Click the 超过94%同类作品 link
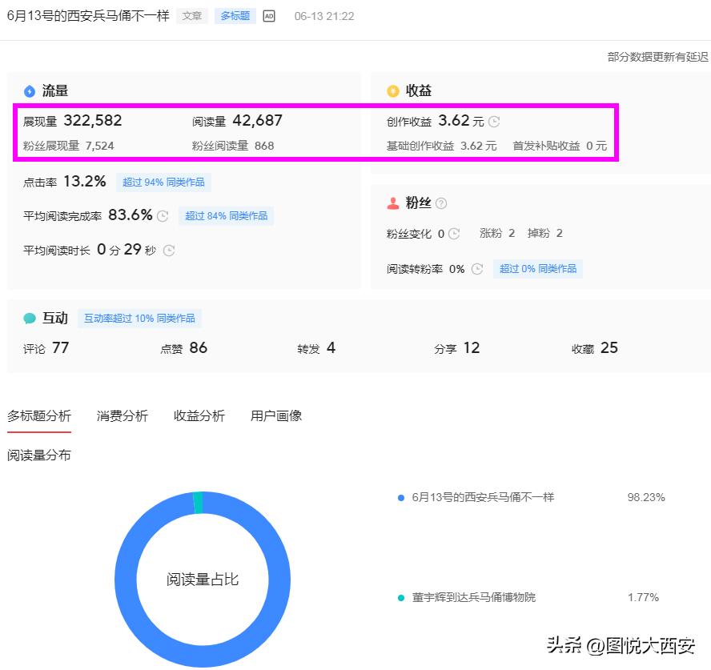Screen dimensions: 711x670 click(163, 183)
